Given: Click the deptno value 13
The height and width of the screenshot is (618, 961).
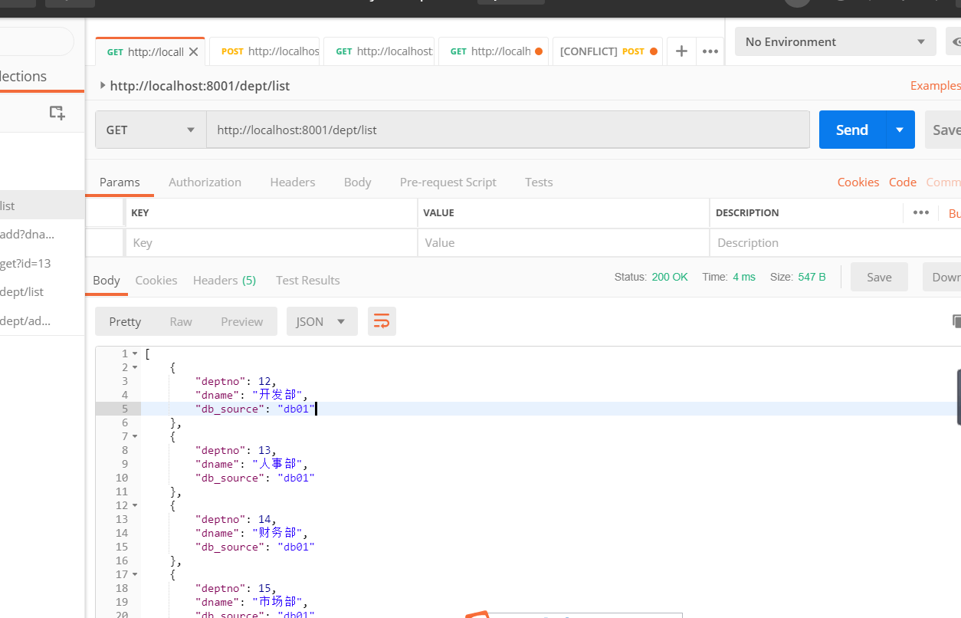Looking at the screenshot, I should [265, 450].
